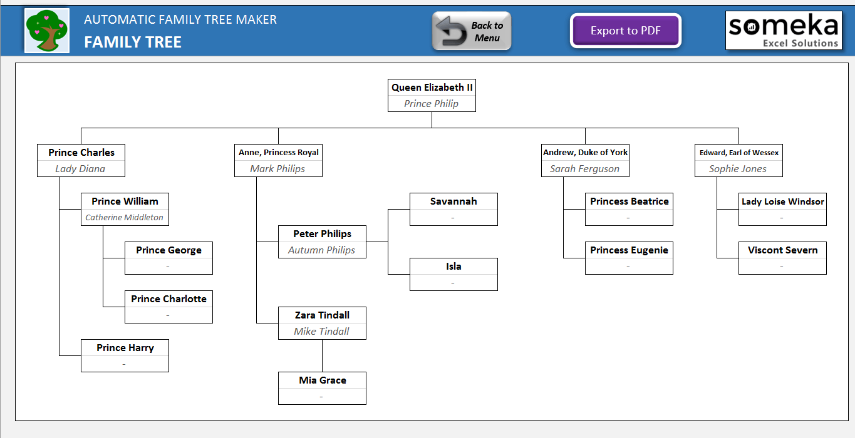This screenshot has width=855, height=438.
Task: Select the Andrew, Duke of York box
Action: (x=585, y=160)
